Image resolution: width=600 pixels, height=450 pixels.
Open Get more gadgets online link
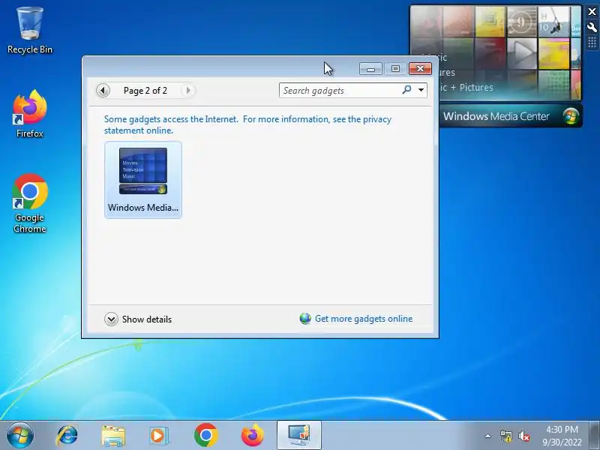(x=364, y=319)
